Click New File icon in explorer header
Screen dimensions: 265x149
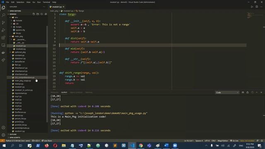pyautogui.click(x=34, y=14)
